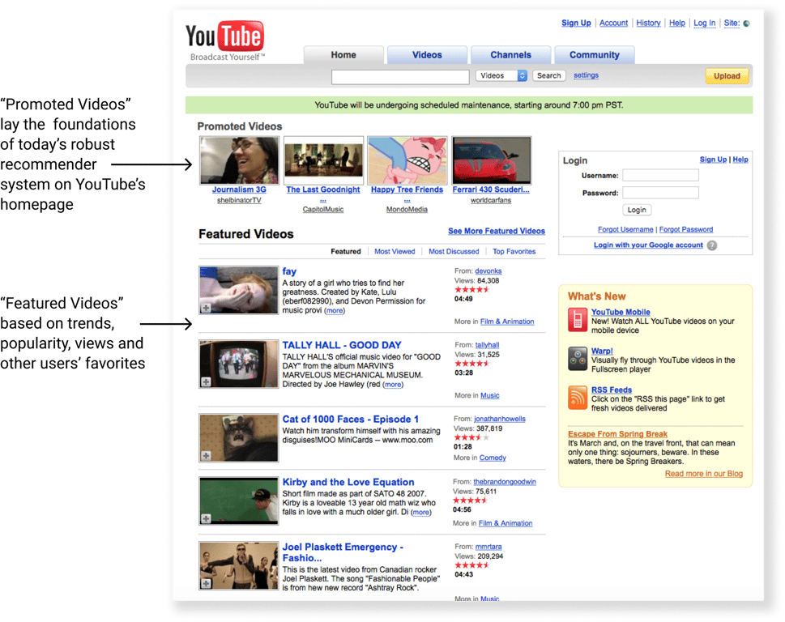Image resolution: width=785 pixels, height=622 pixels.
Task: Click the yellow Upload button
Action: tap(727, 76)
